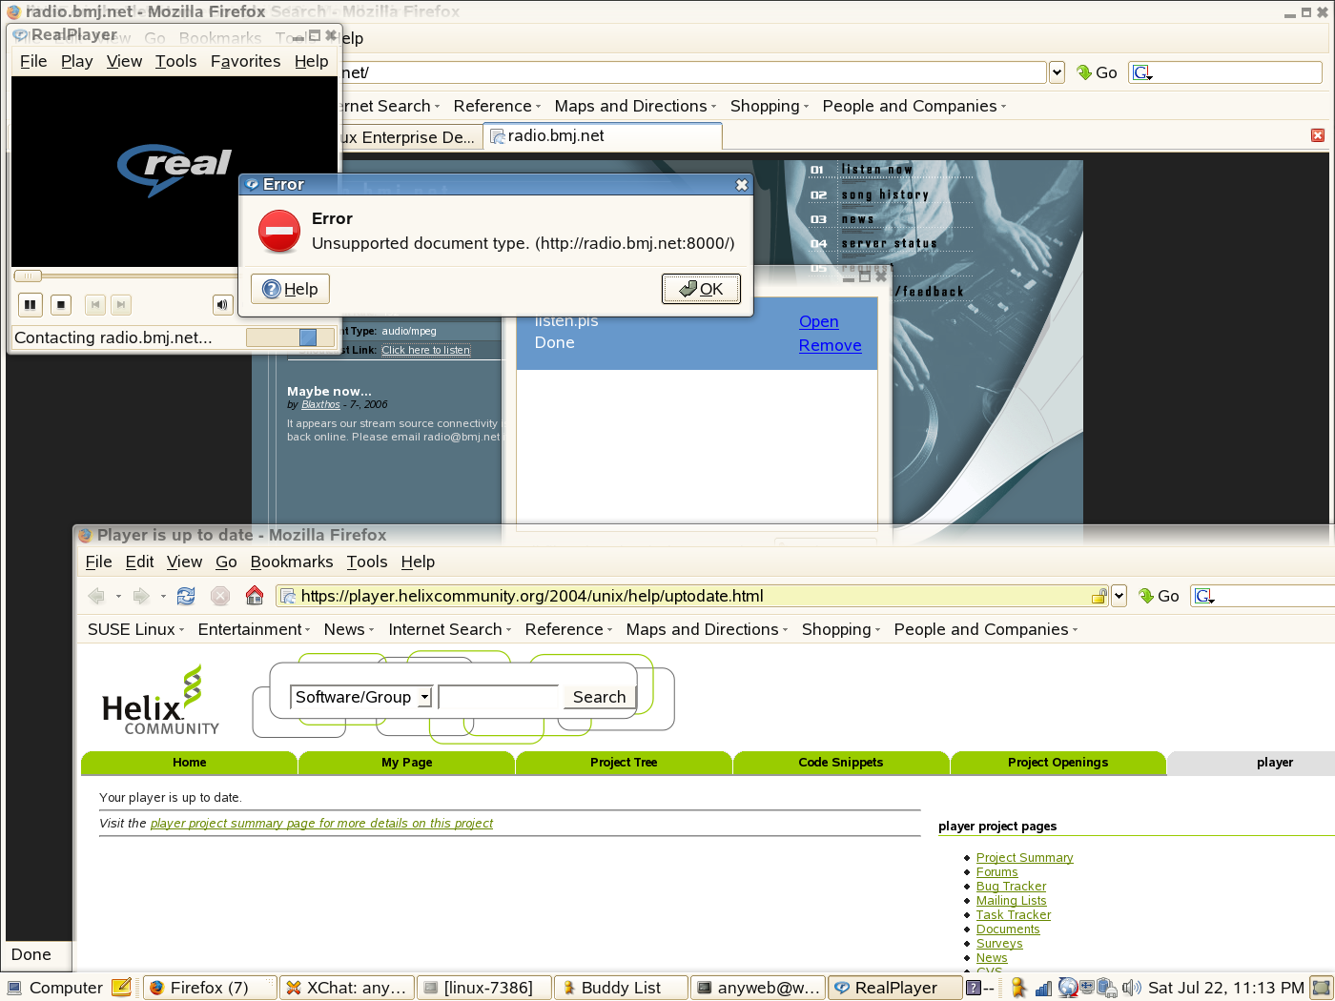Click Google search engine icon in top window
The height and width of the screenshot is (1001, 1335).
coord(1142,72)
